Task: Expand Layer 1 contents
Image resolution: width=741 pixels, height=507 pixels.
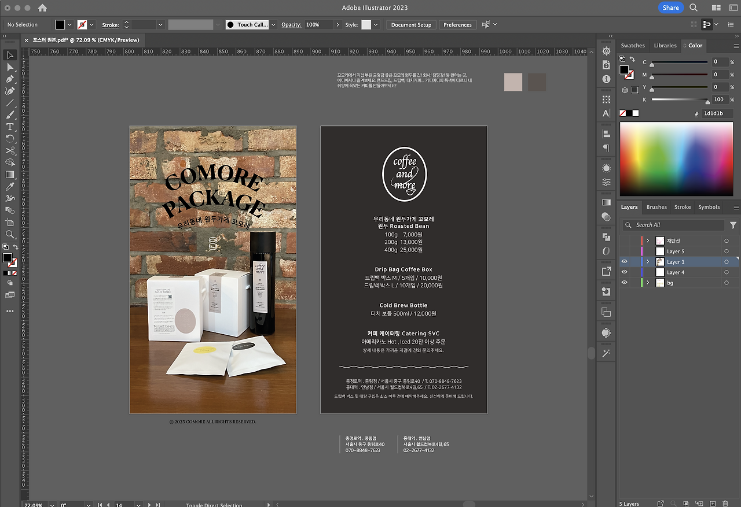Action: pyautogui.click(x=648, y=262)
